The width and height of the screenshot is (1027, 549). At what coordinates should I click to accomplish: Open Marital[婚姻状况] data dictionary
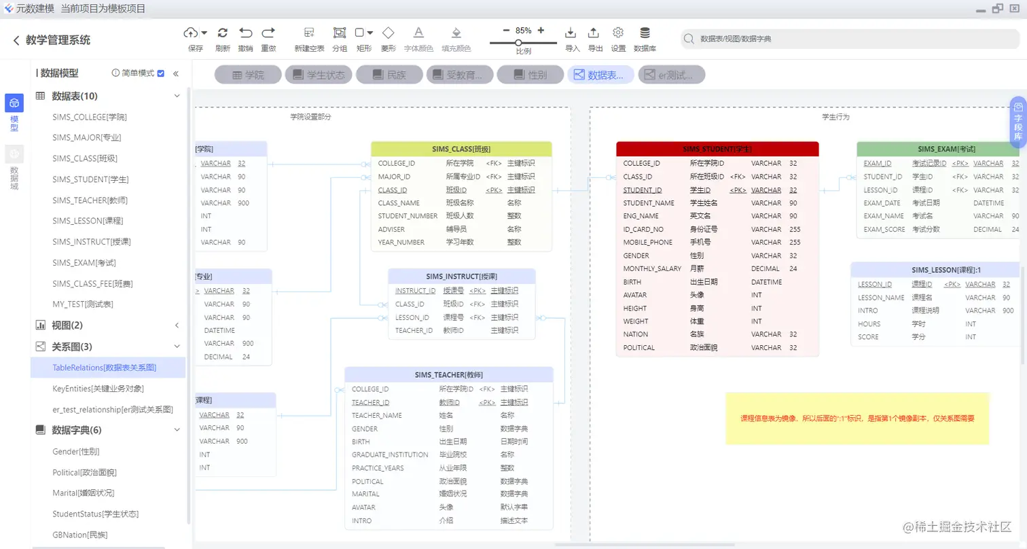(83, 493)
